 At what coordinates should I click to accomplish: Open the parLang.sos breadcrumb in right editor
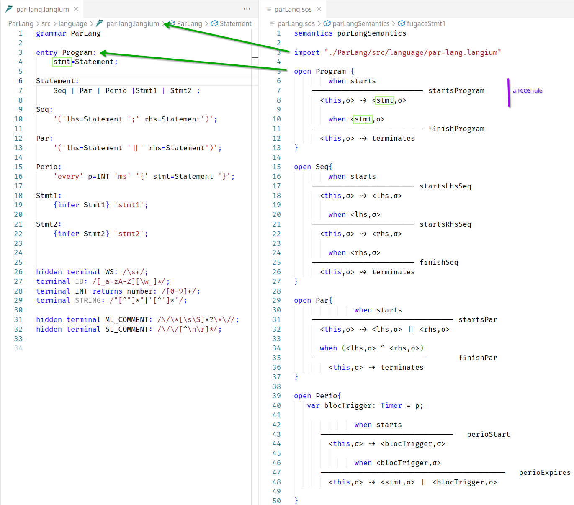tap(296, 24)
